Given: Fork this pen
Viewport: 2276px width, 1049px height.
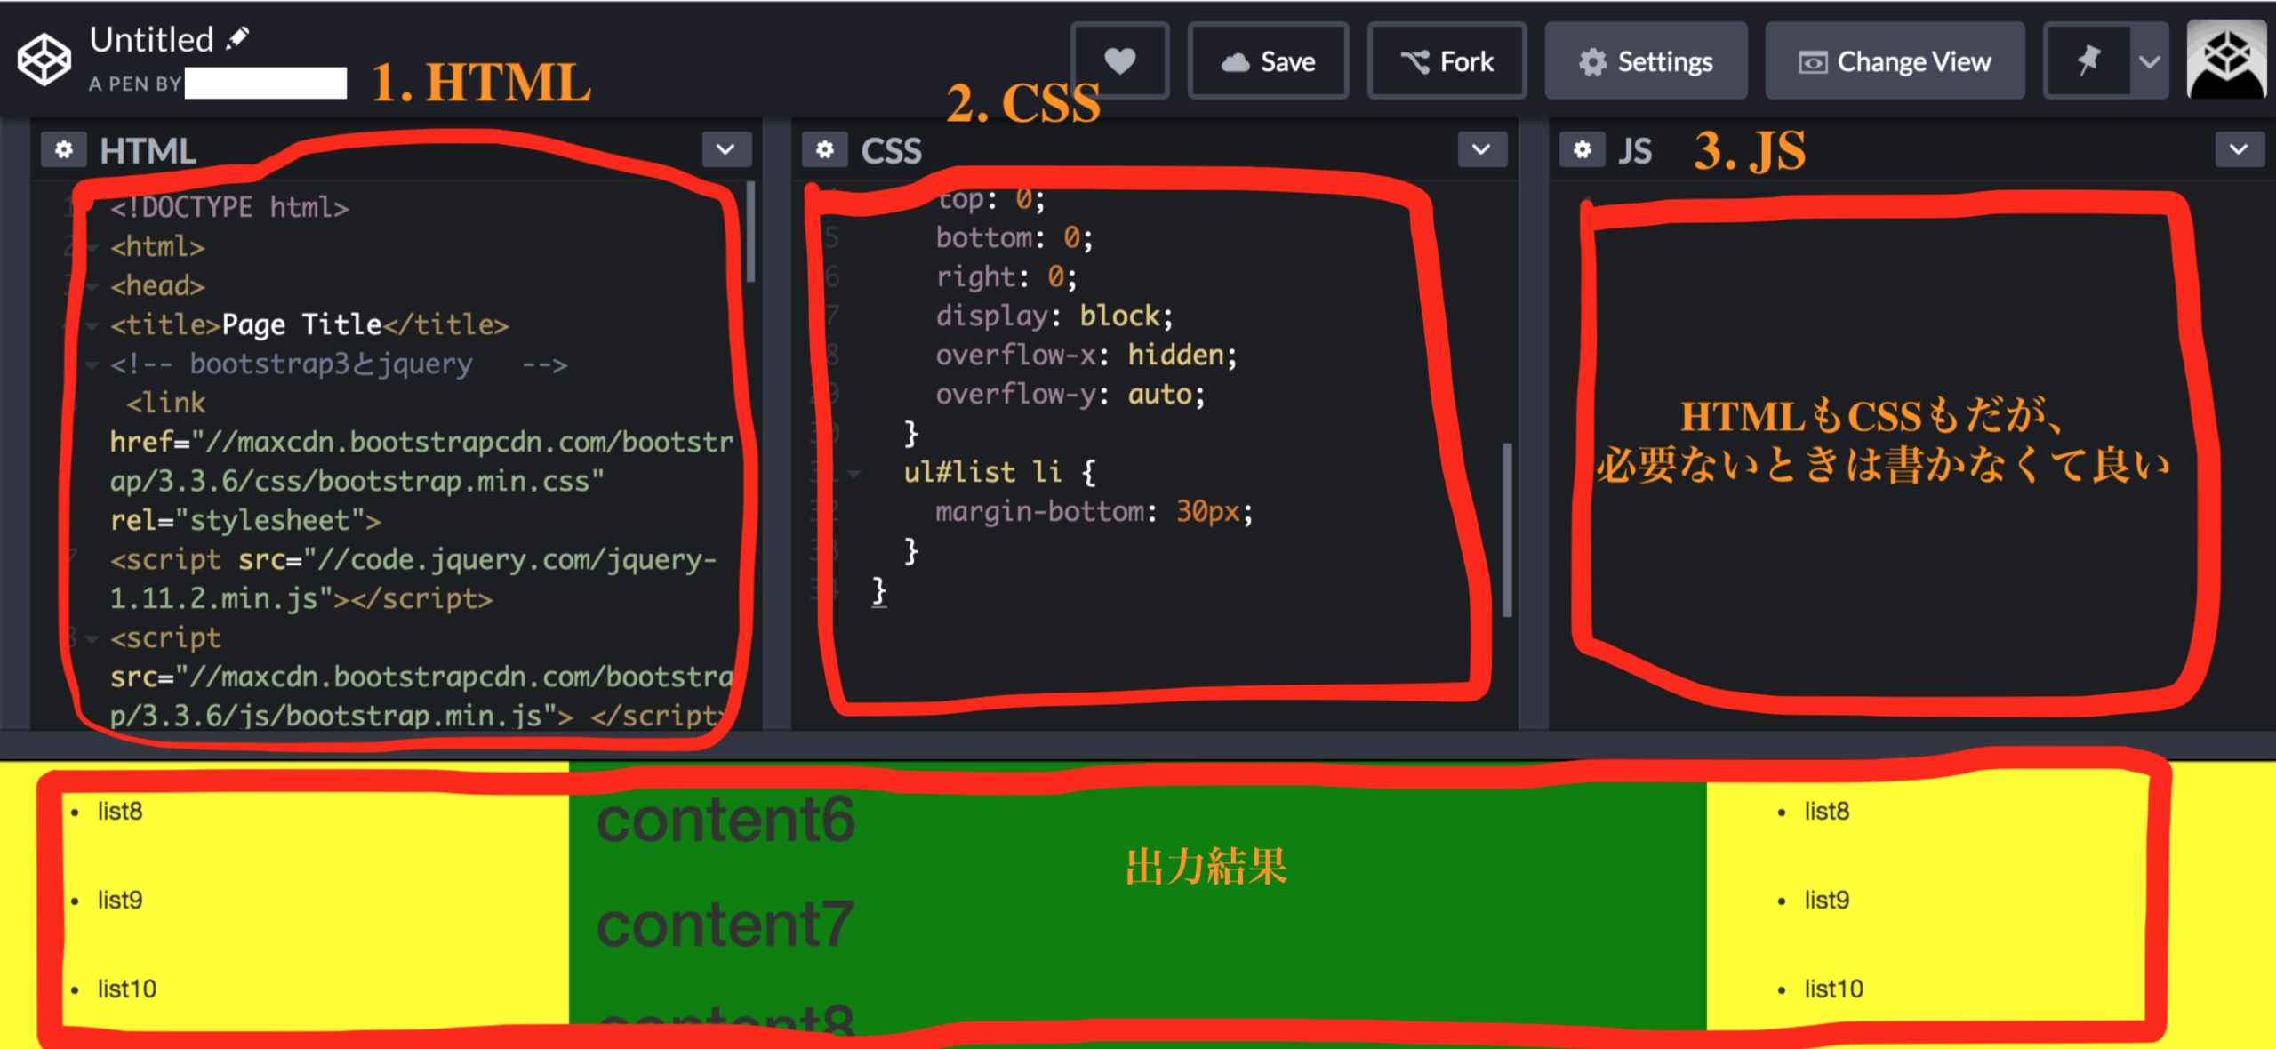Looking at the screenshot, I should [x=1447, y=61].
